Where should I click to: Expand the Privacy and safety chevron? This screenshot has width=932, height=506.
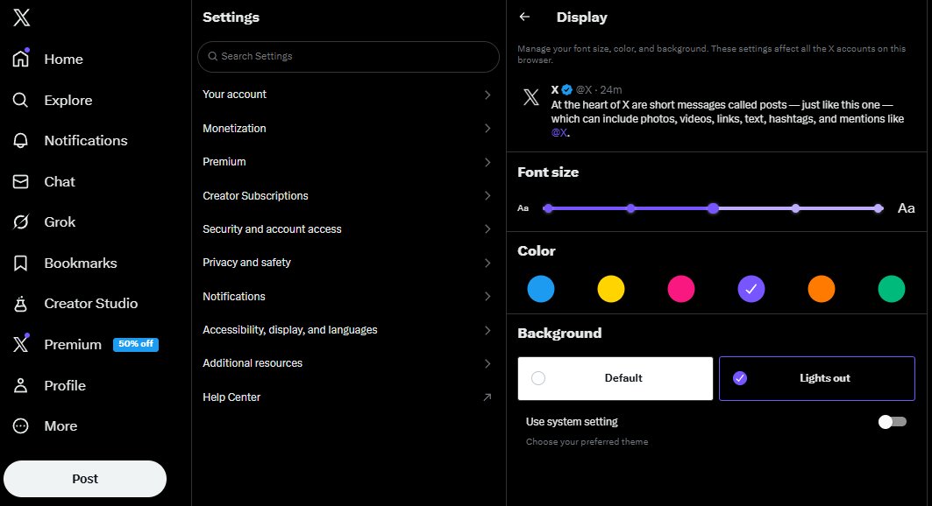pos(487,263)
